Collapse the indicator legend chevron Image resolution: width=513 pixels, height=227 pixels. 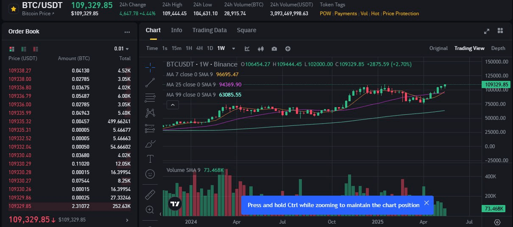coord(172,105)
